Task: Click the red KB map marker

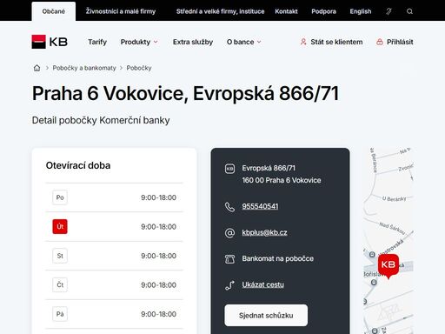Action: pyautogui.click(x=389, y=265)
